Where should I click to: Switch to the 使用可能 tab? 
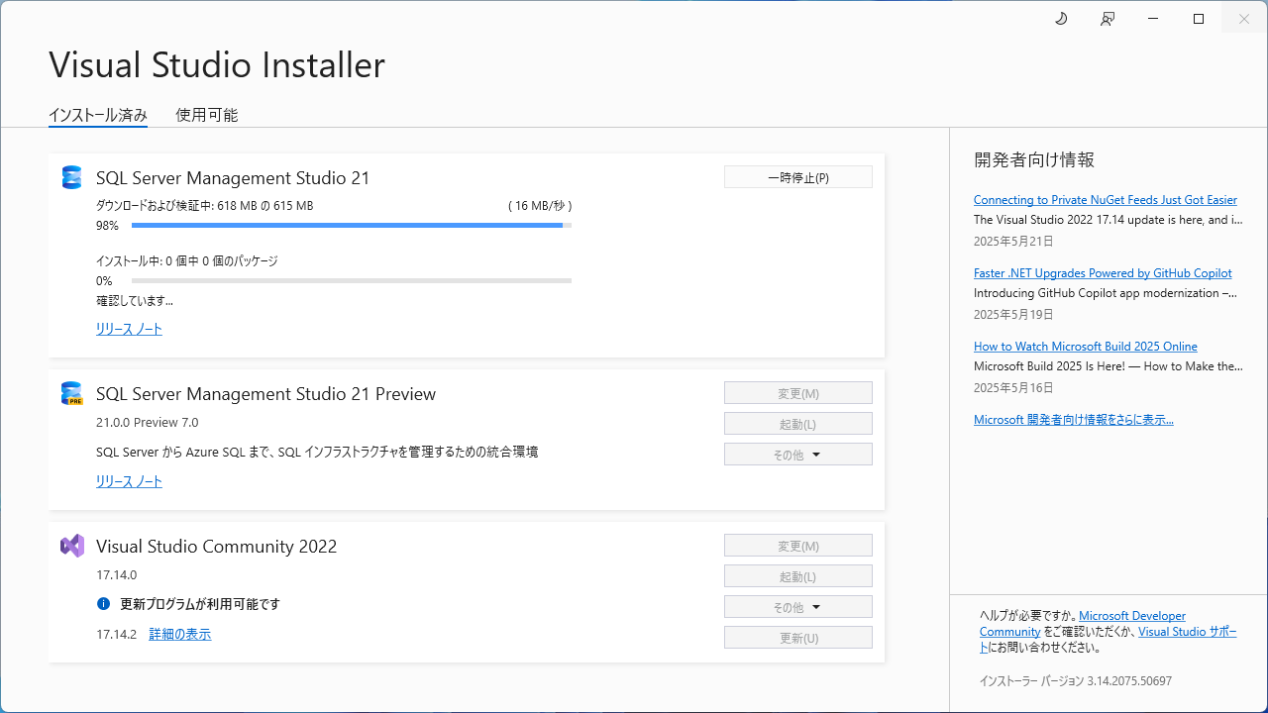point(207,115)
